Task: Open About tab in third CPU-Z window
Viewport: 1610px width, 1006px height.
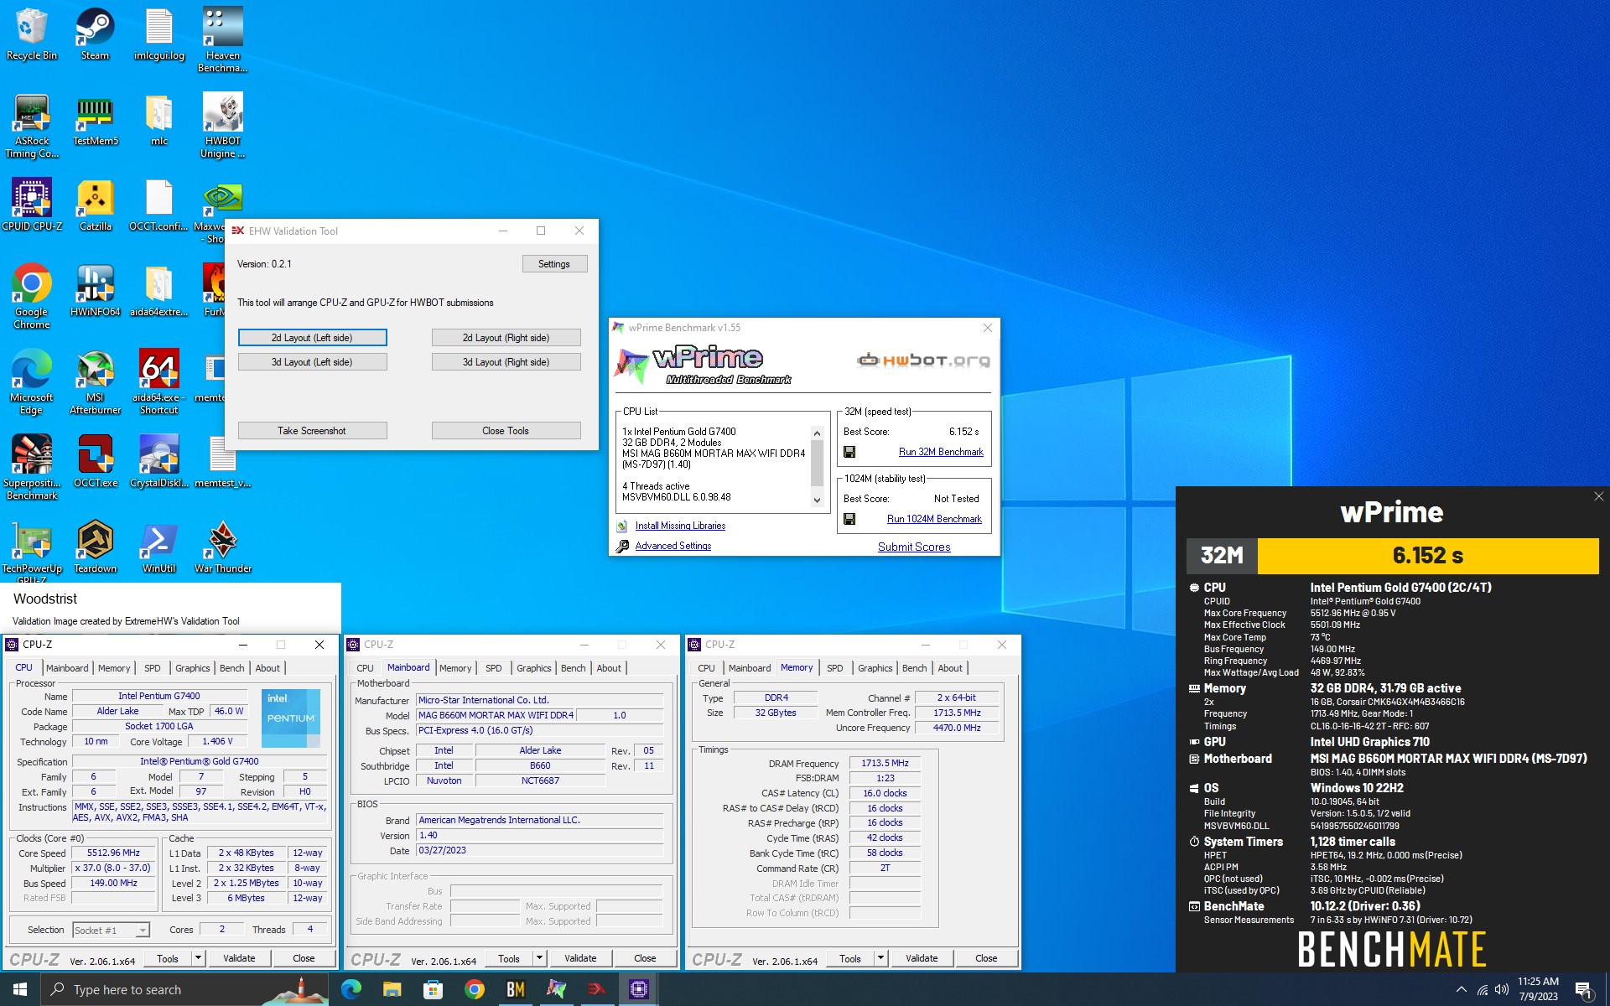Action: click(950, 668)
